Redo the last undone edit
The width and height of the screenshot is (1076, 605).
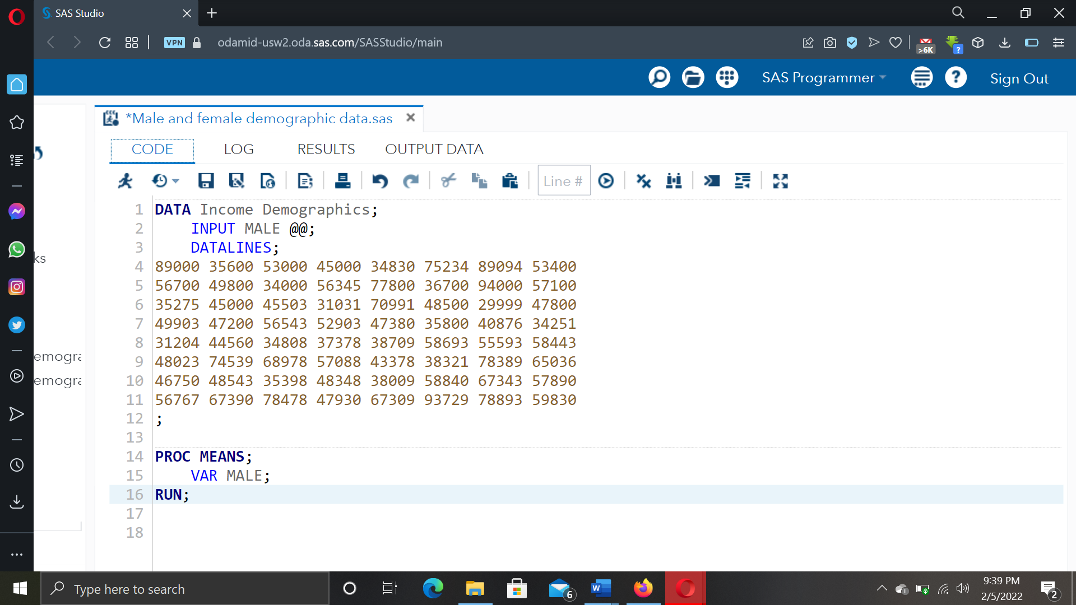[412, 180]
